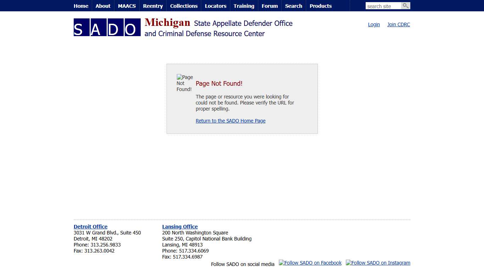484x272 pixels.
Task: Click inside the search site field
Action: (x=383, y=6)
